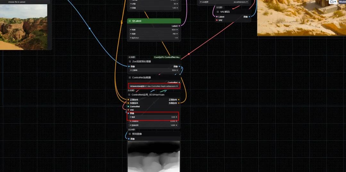Decrease 宽度 1024 with left arrow

click(130, 29)
